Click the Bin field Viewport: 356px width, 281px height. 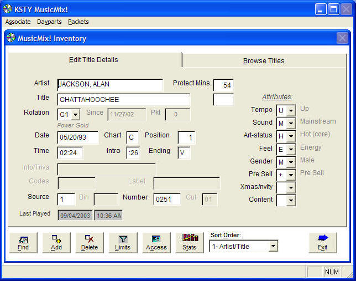click(106, 200)
